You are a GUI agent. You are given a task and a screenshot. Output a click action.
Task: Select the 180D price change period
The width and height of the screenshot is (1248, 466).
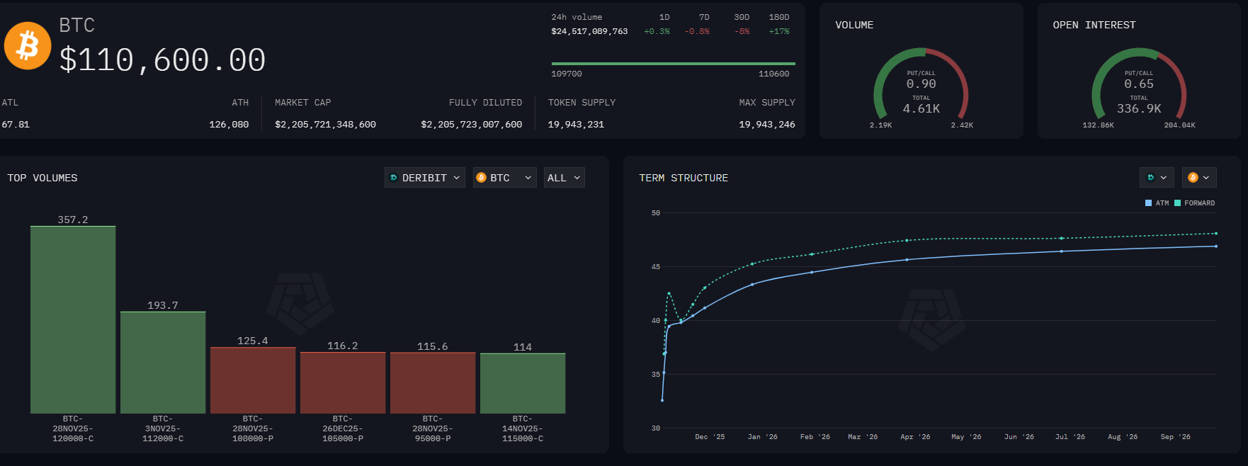tap(778, 17)
